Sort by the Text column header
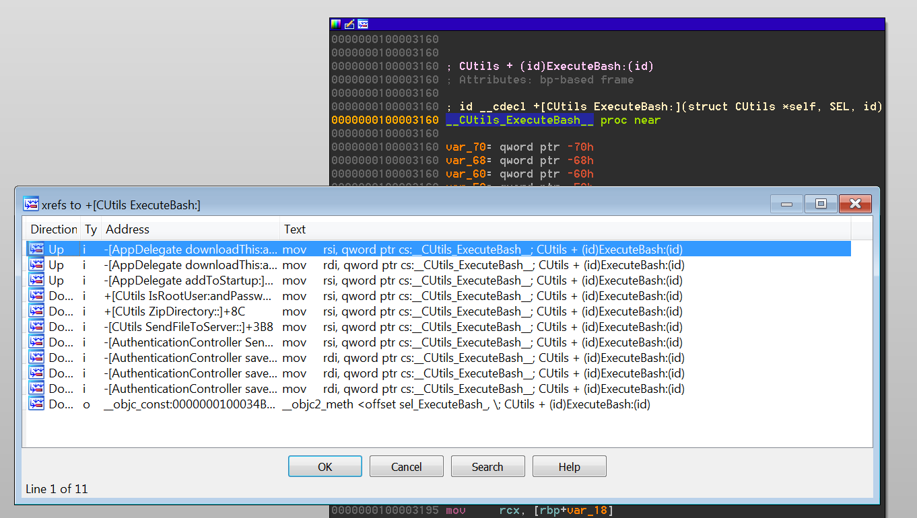This screenshot has width=917, height=518. tap(566, 229)
